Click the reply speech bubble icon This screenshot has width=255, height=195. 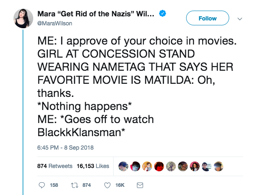42,185
